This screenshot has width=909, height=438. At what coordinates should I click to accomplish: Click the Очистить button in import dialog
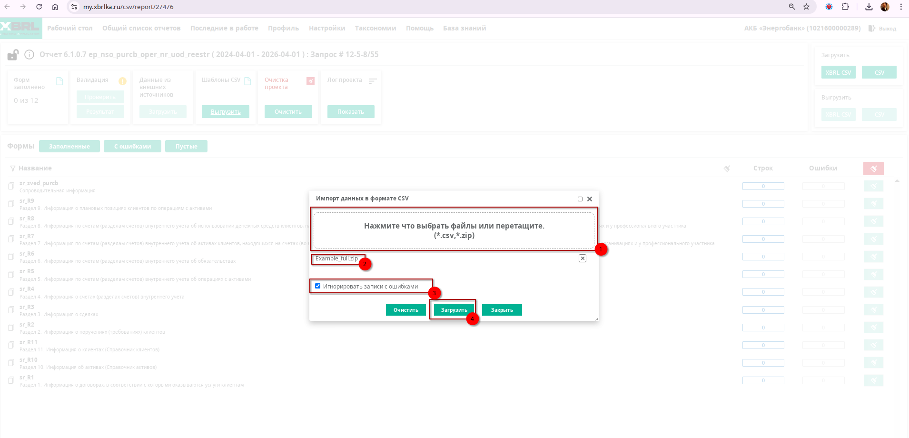(405, 310)
